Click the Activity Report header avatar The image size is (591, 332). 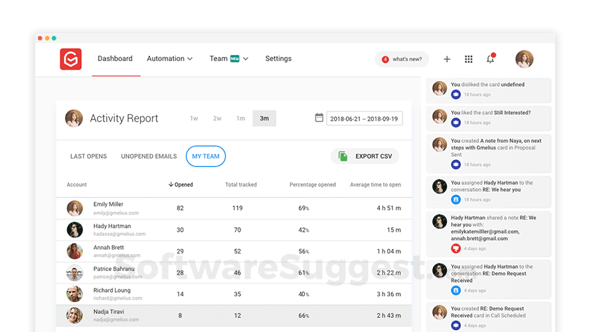[x=74, y=118]
